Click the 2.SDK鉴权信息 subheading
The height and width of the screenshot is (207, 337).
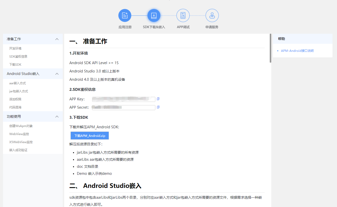[x=83, y=89]
